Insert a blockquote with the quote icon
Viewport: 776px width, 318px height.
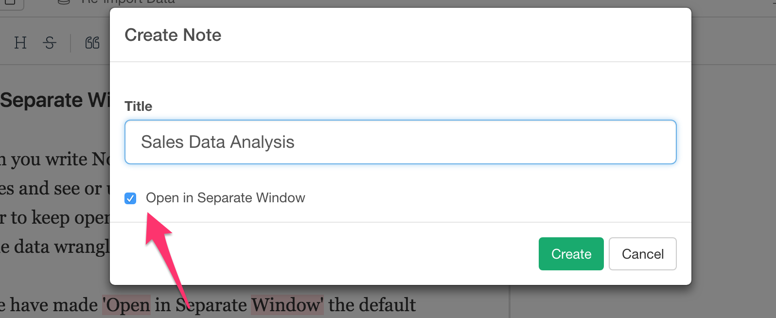[x=92, y=43]
